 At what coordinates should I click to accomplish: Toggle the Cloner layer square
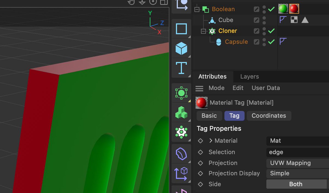tap(256, 31)
